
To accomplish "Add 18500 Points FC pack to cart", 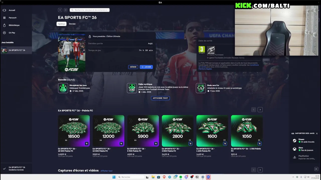I will point(87,143).
